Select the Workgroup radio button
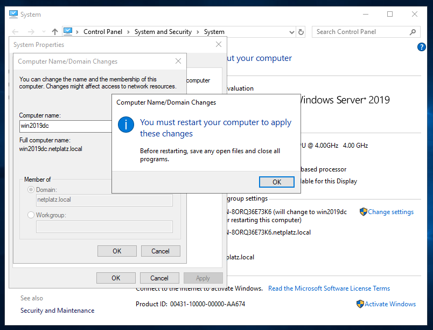Screen dimensions: 433x330 (x=31, y=215)
